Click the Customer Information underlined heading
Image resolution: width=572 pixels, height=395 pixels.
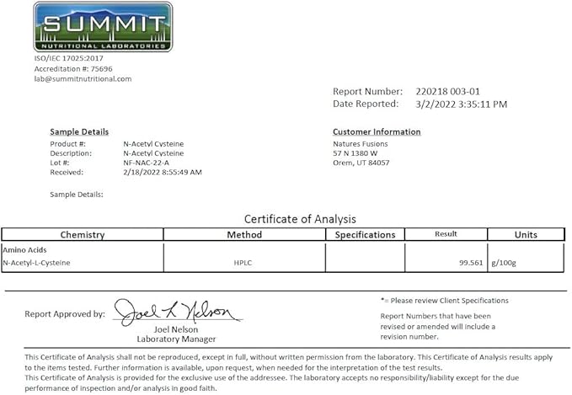377,131
